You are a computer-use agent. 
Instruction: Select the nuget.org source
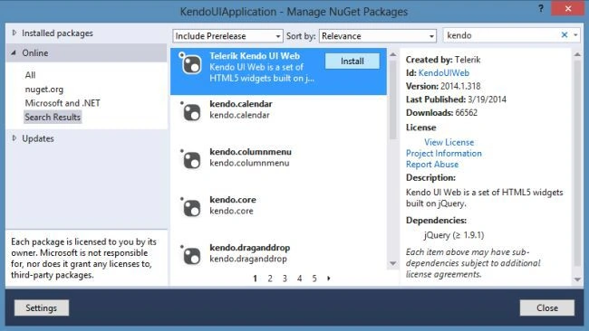tap(44, 90)
